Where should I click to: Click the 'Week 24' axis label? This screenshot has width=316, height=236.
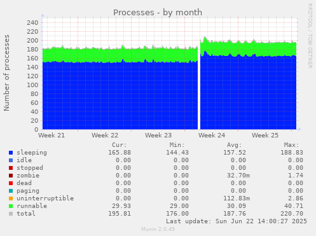212,135
